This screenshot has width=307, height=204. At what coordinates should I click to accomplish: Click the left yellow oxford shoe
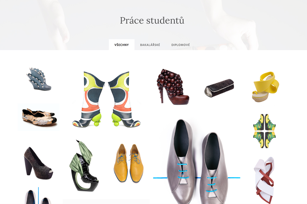coord(121,163)
